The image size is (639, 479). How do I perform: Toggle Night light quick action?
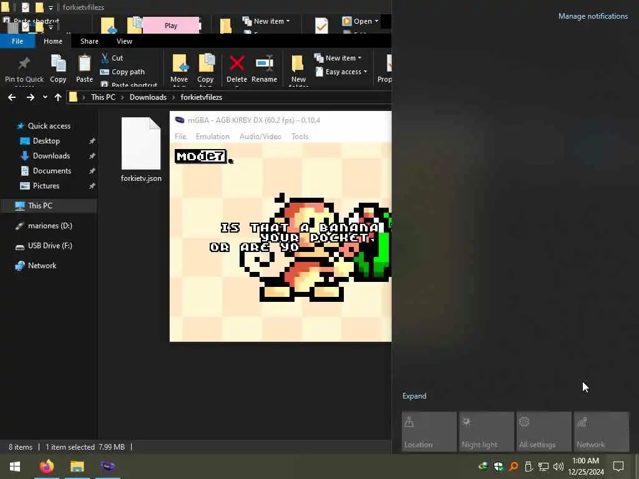(x=487, y=432)
